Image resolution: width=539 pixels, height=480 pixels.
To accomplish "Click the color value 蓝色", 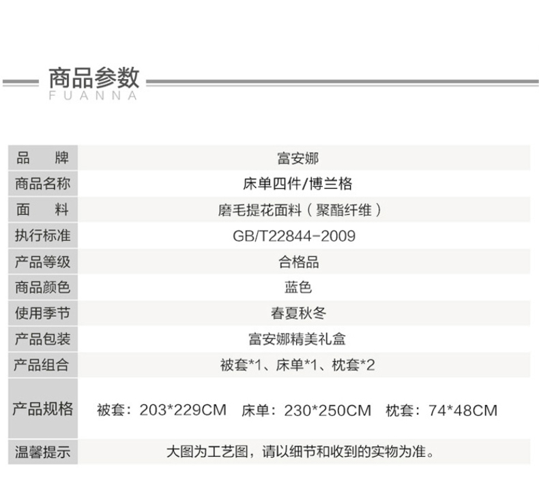I will click(x=298, y=287).
